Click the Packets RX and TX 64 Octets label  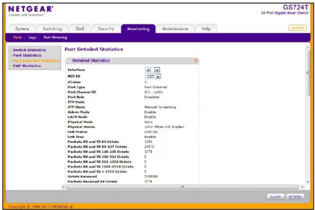pyautogui.click(x=93, y=142)
